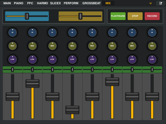
Task: Click the HI knob on eighth channel
Action: coord(152,32)
